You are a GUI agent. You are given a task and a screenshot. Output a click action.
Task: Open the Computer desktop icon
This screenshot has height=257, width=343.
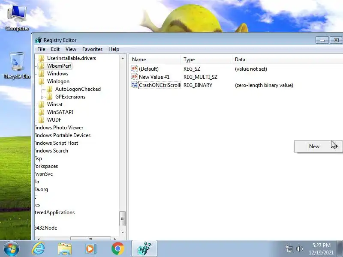click(x=17, y=18)
